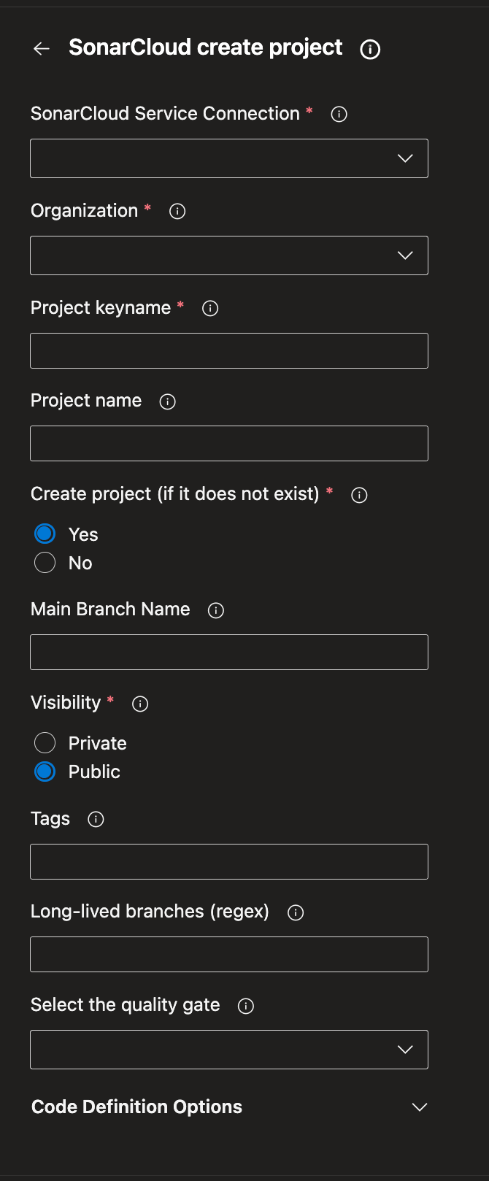Open the Organization dropdown

pos(228,255)
